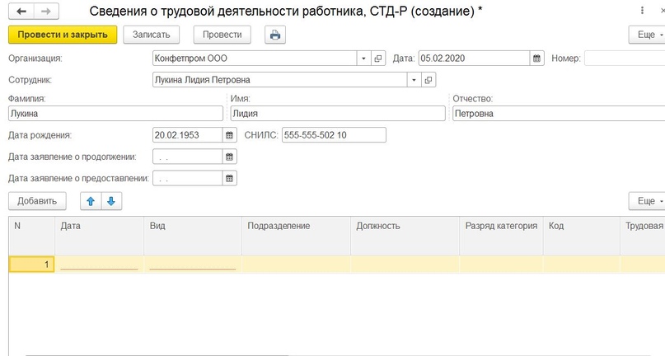Open calendar for provision statement date
The width and height of the screenshot is (665, 356).
[230, 178]
